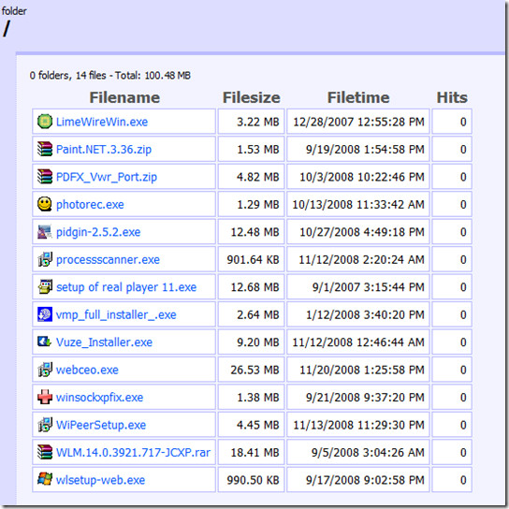Click the 9/17/2008 9:02:58 PM filetime
Screen dimensions: 509x509
tap(365, 480)
